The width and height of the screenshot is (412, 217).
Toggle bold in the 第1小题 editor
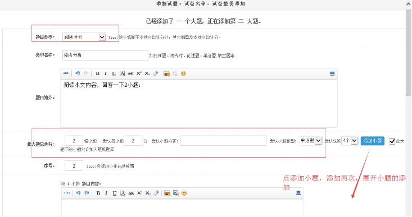(98, 193)
